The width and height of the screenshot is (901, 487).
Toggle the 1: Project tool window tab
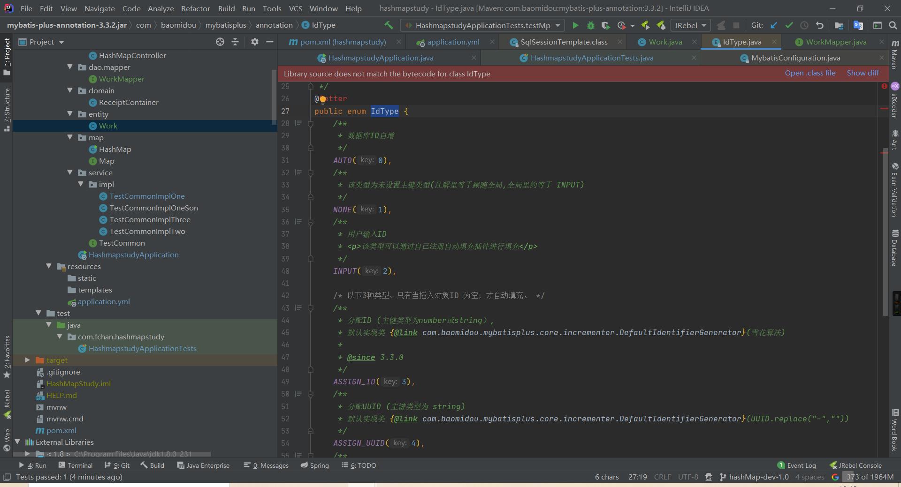pyautogui.click(x=7, y=57)
